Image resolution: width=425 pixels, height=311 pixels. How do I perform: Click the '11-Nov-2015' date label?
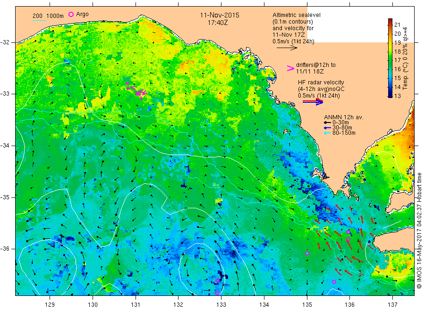220,15
